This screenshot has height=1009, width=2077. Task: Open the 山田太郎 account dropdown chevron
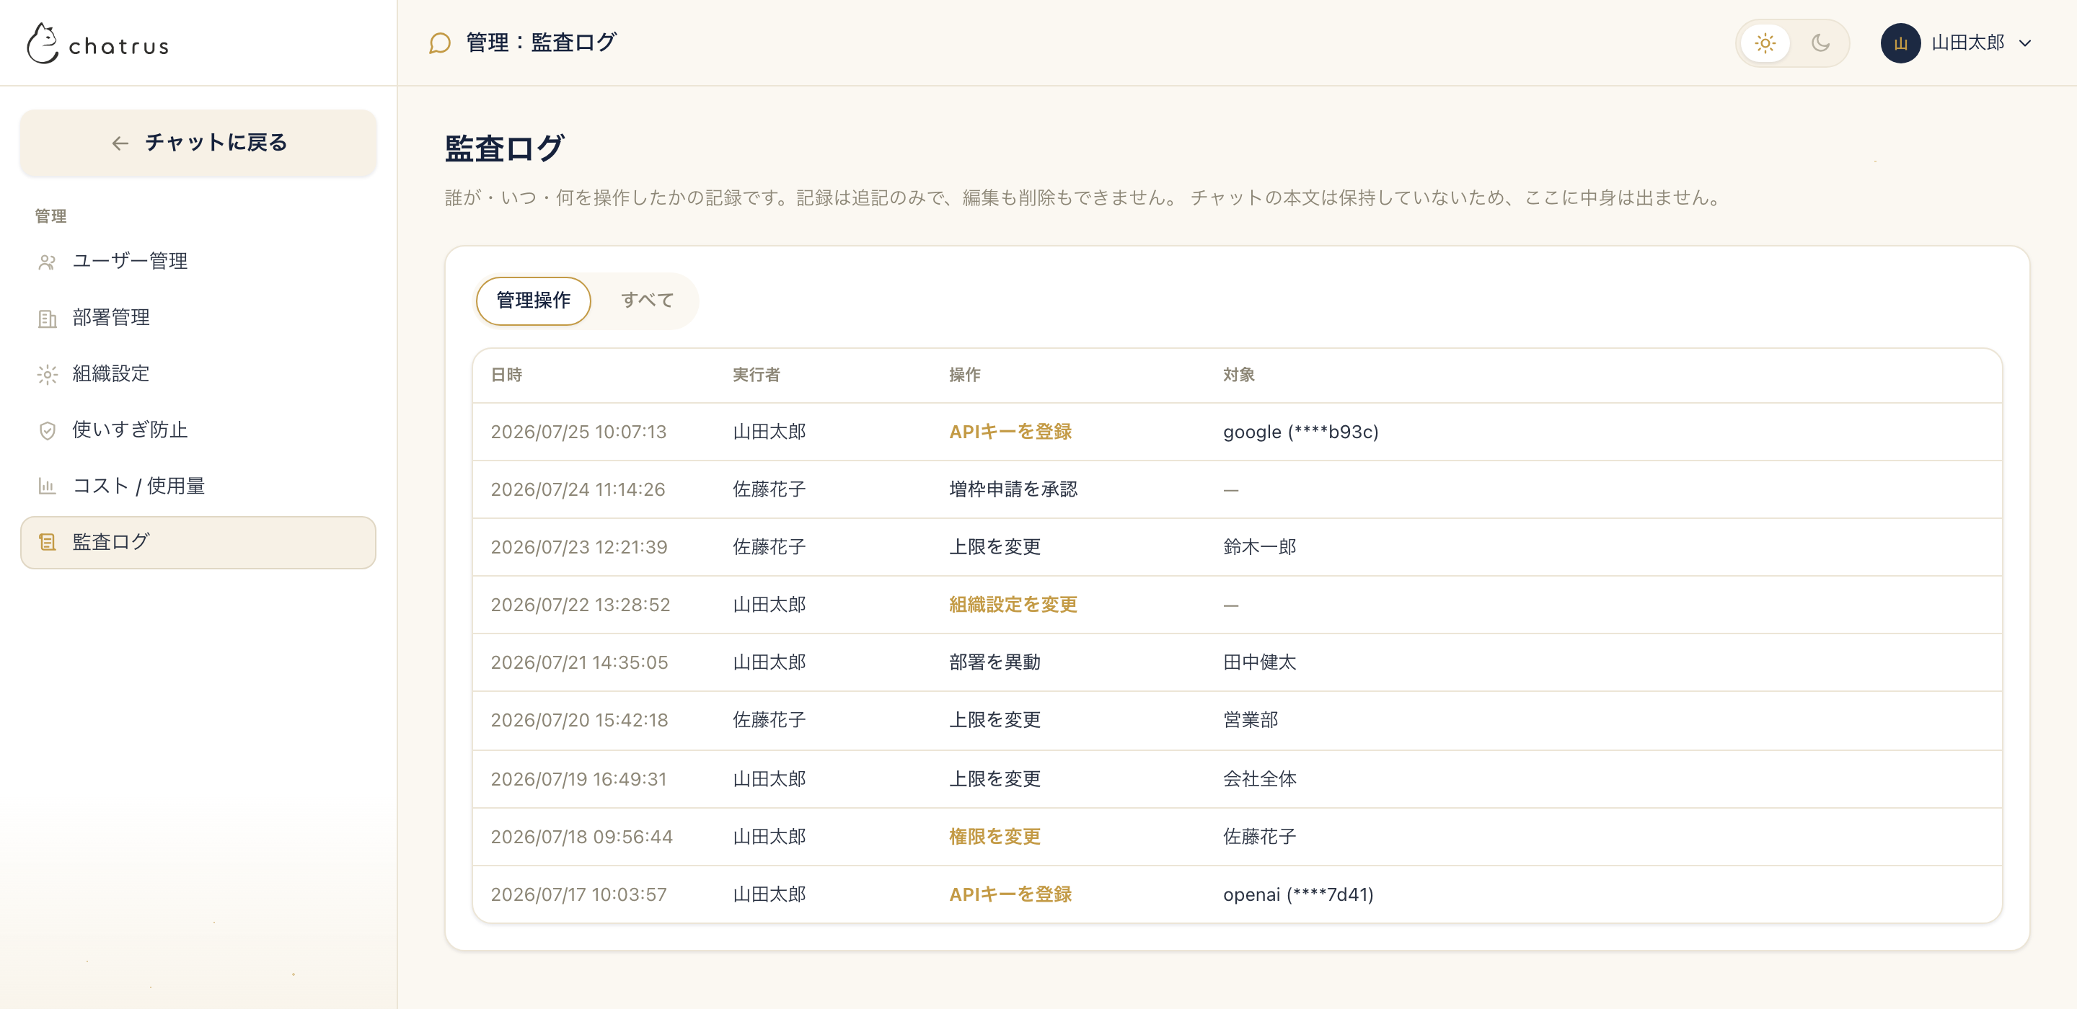(x=2024, y=43)
